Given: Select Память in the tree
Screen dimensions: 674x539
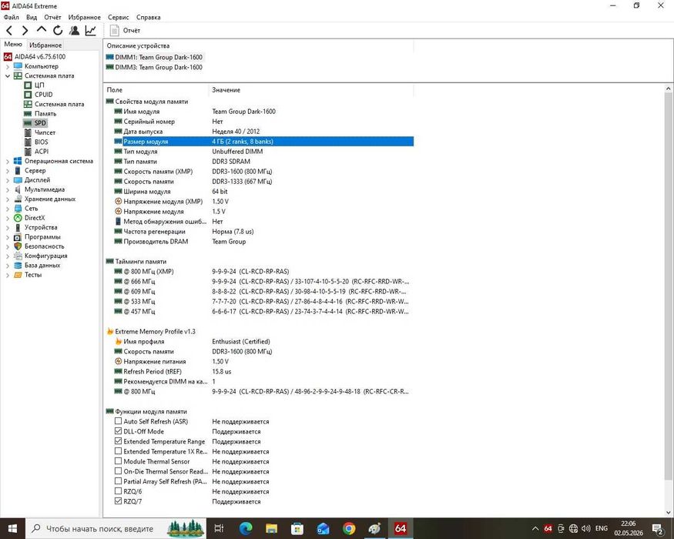Looking at the screenshot, I should 45,113.
